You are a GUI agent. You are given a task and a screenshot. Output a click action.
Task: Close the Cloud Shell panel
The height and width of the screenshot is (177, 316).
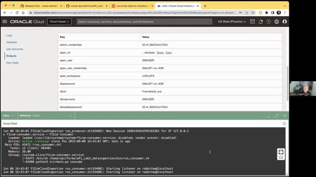[x=285, y=116]
